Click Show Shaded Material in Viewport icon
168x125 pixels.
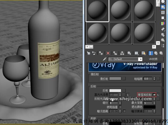click(143, 53)
